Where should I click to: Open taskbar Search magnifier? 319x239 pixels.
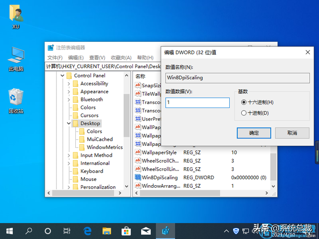coord(29,231)
